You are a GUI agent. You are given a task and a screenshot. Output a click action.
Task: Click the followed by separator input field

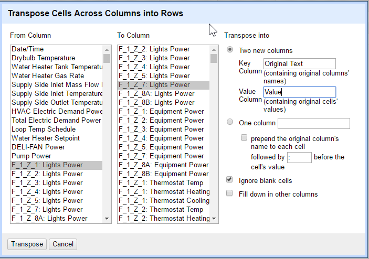(x=299, y=157)
